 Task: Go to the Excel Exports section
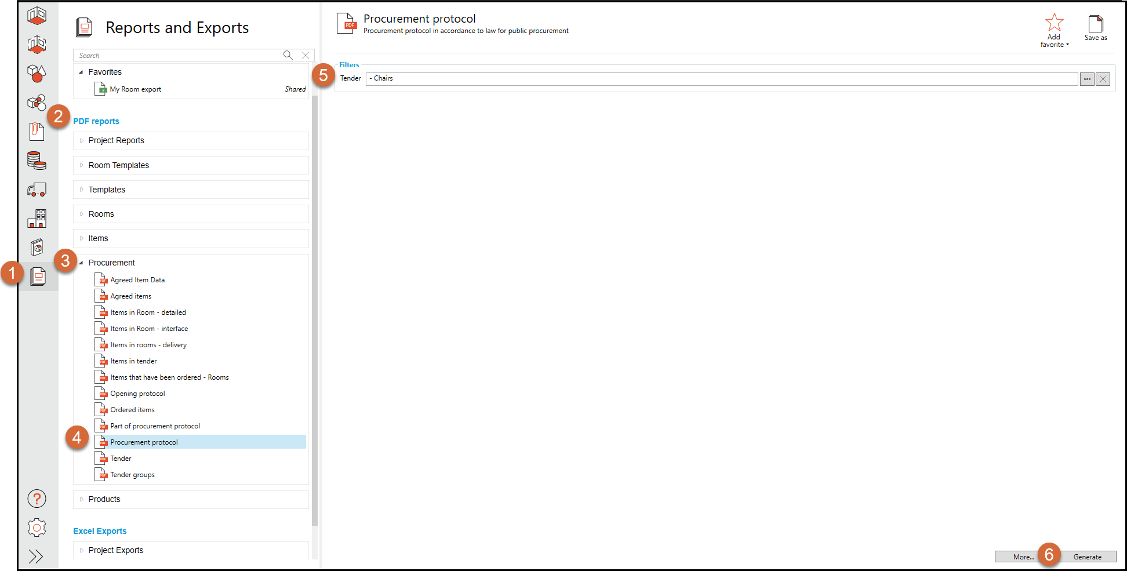[x=100, y=530]
